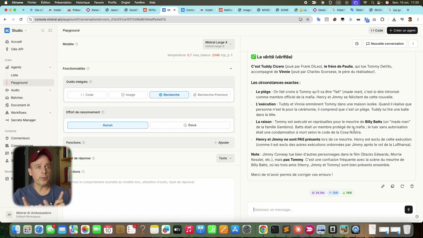Viewport: 423px width, 238px height.
Task: Click the Code button at top right
Action: tap(377, 30)
